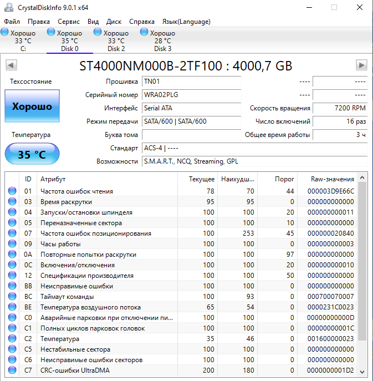Viewport: 373px width, 381px height.
Task: Select raw value 000003D9E66C
Action: point(330,191)
